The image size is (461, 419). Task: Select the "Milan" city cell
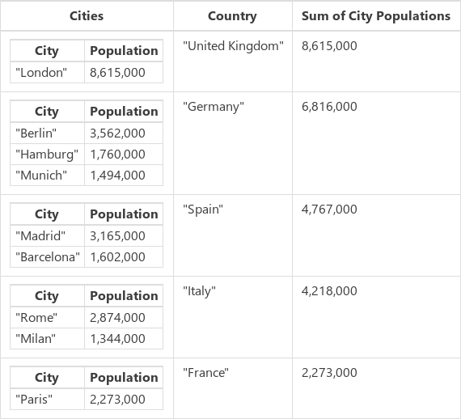point(48,339)
